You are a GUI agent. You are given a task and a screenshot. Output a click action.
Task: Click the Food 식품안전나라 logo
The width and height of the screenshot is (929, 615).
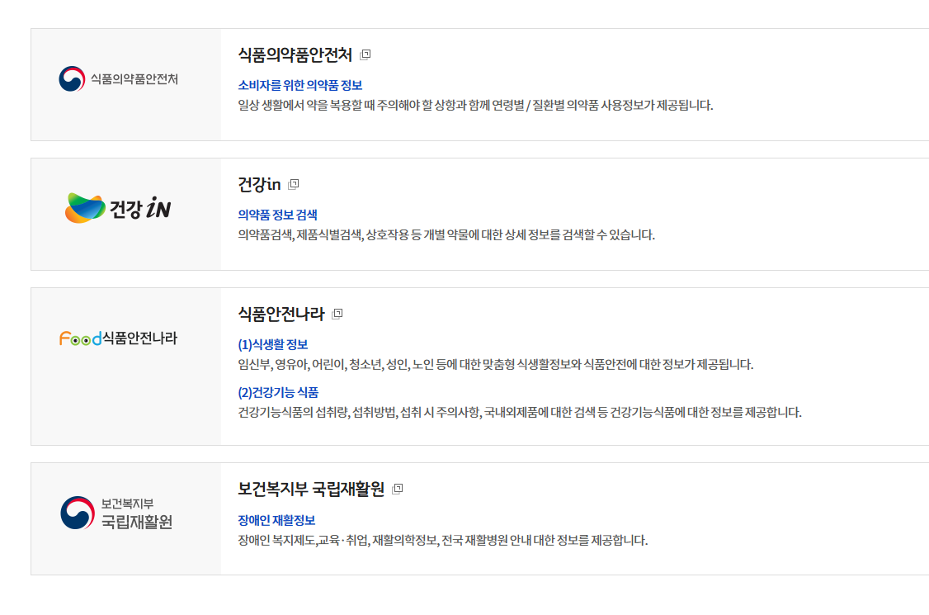click(119, 338)
